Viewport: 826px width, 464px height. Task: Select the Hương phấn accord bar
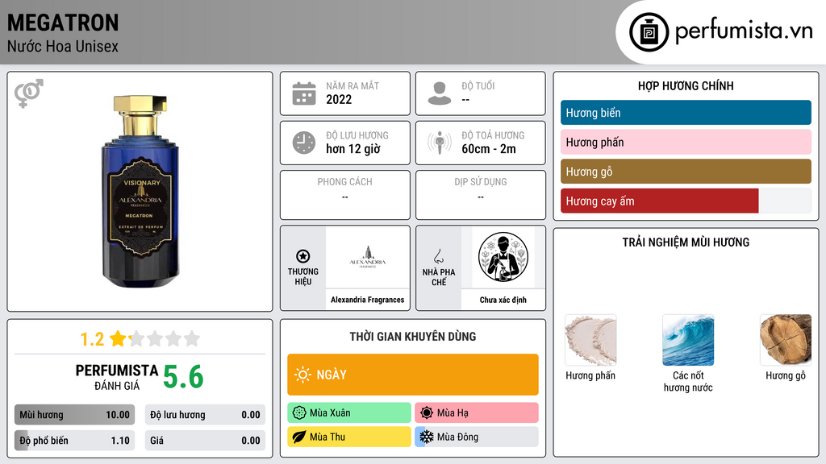click(x=686, y=142)
